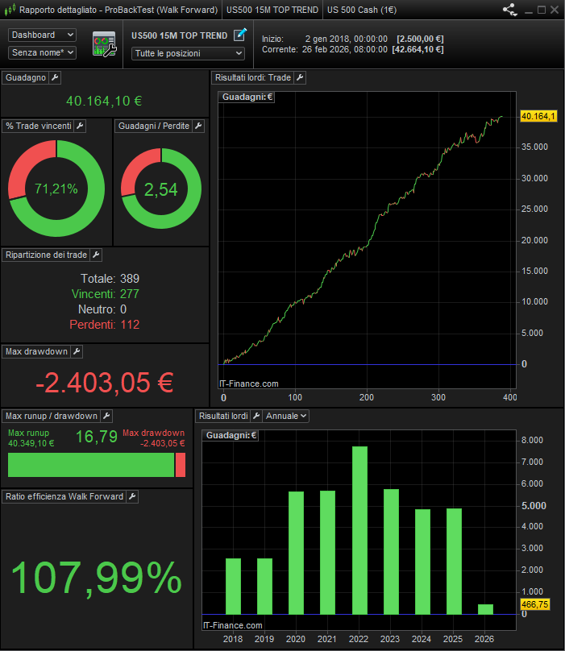Screen dimensions: 565x651
Task: Click wrench for Ratio efficienza Walk Forward
Action: (132, 496)
